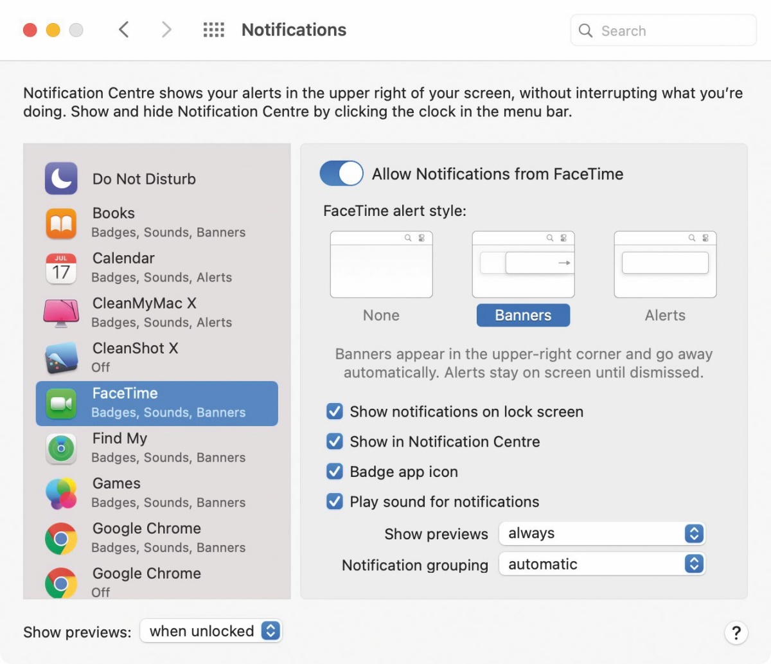
Task: Click the Find My app icon
Action: [61, 448]
